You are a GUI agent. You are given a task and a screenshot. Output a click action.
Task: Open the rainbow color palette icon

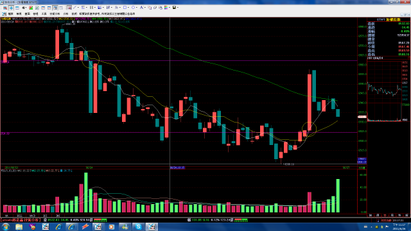click(166, 8)
